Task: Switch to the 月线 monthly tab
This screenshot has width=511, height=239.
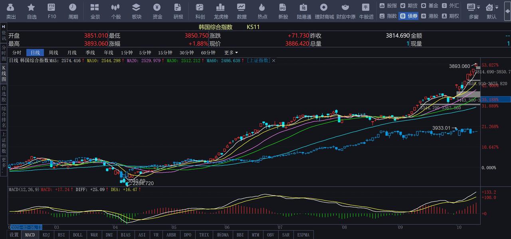Action: point(72,53)
